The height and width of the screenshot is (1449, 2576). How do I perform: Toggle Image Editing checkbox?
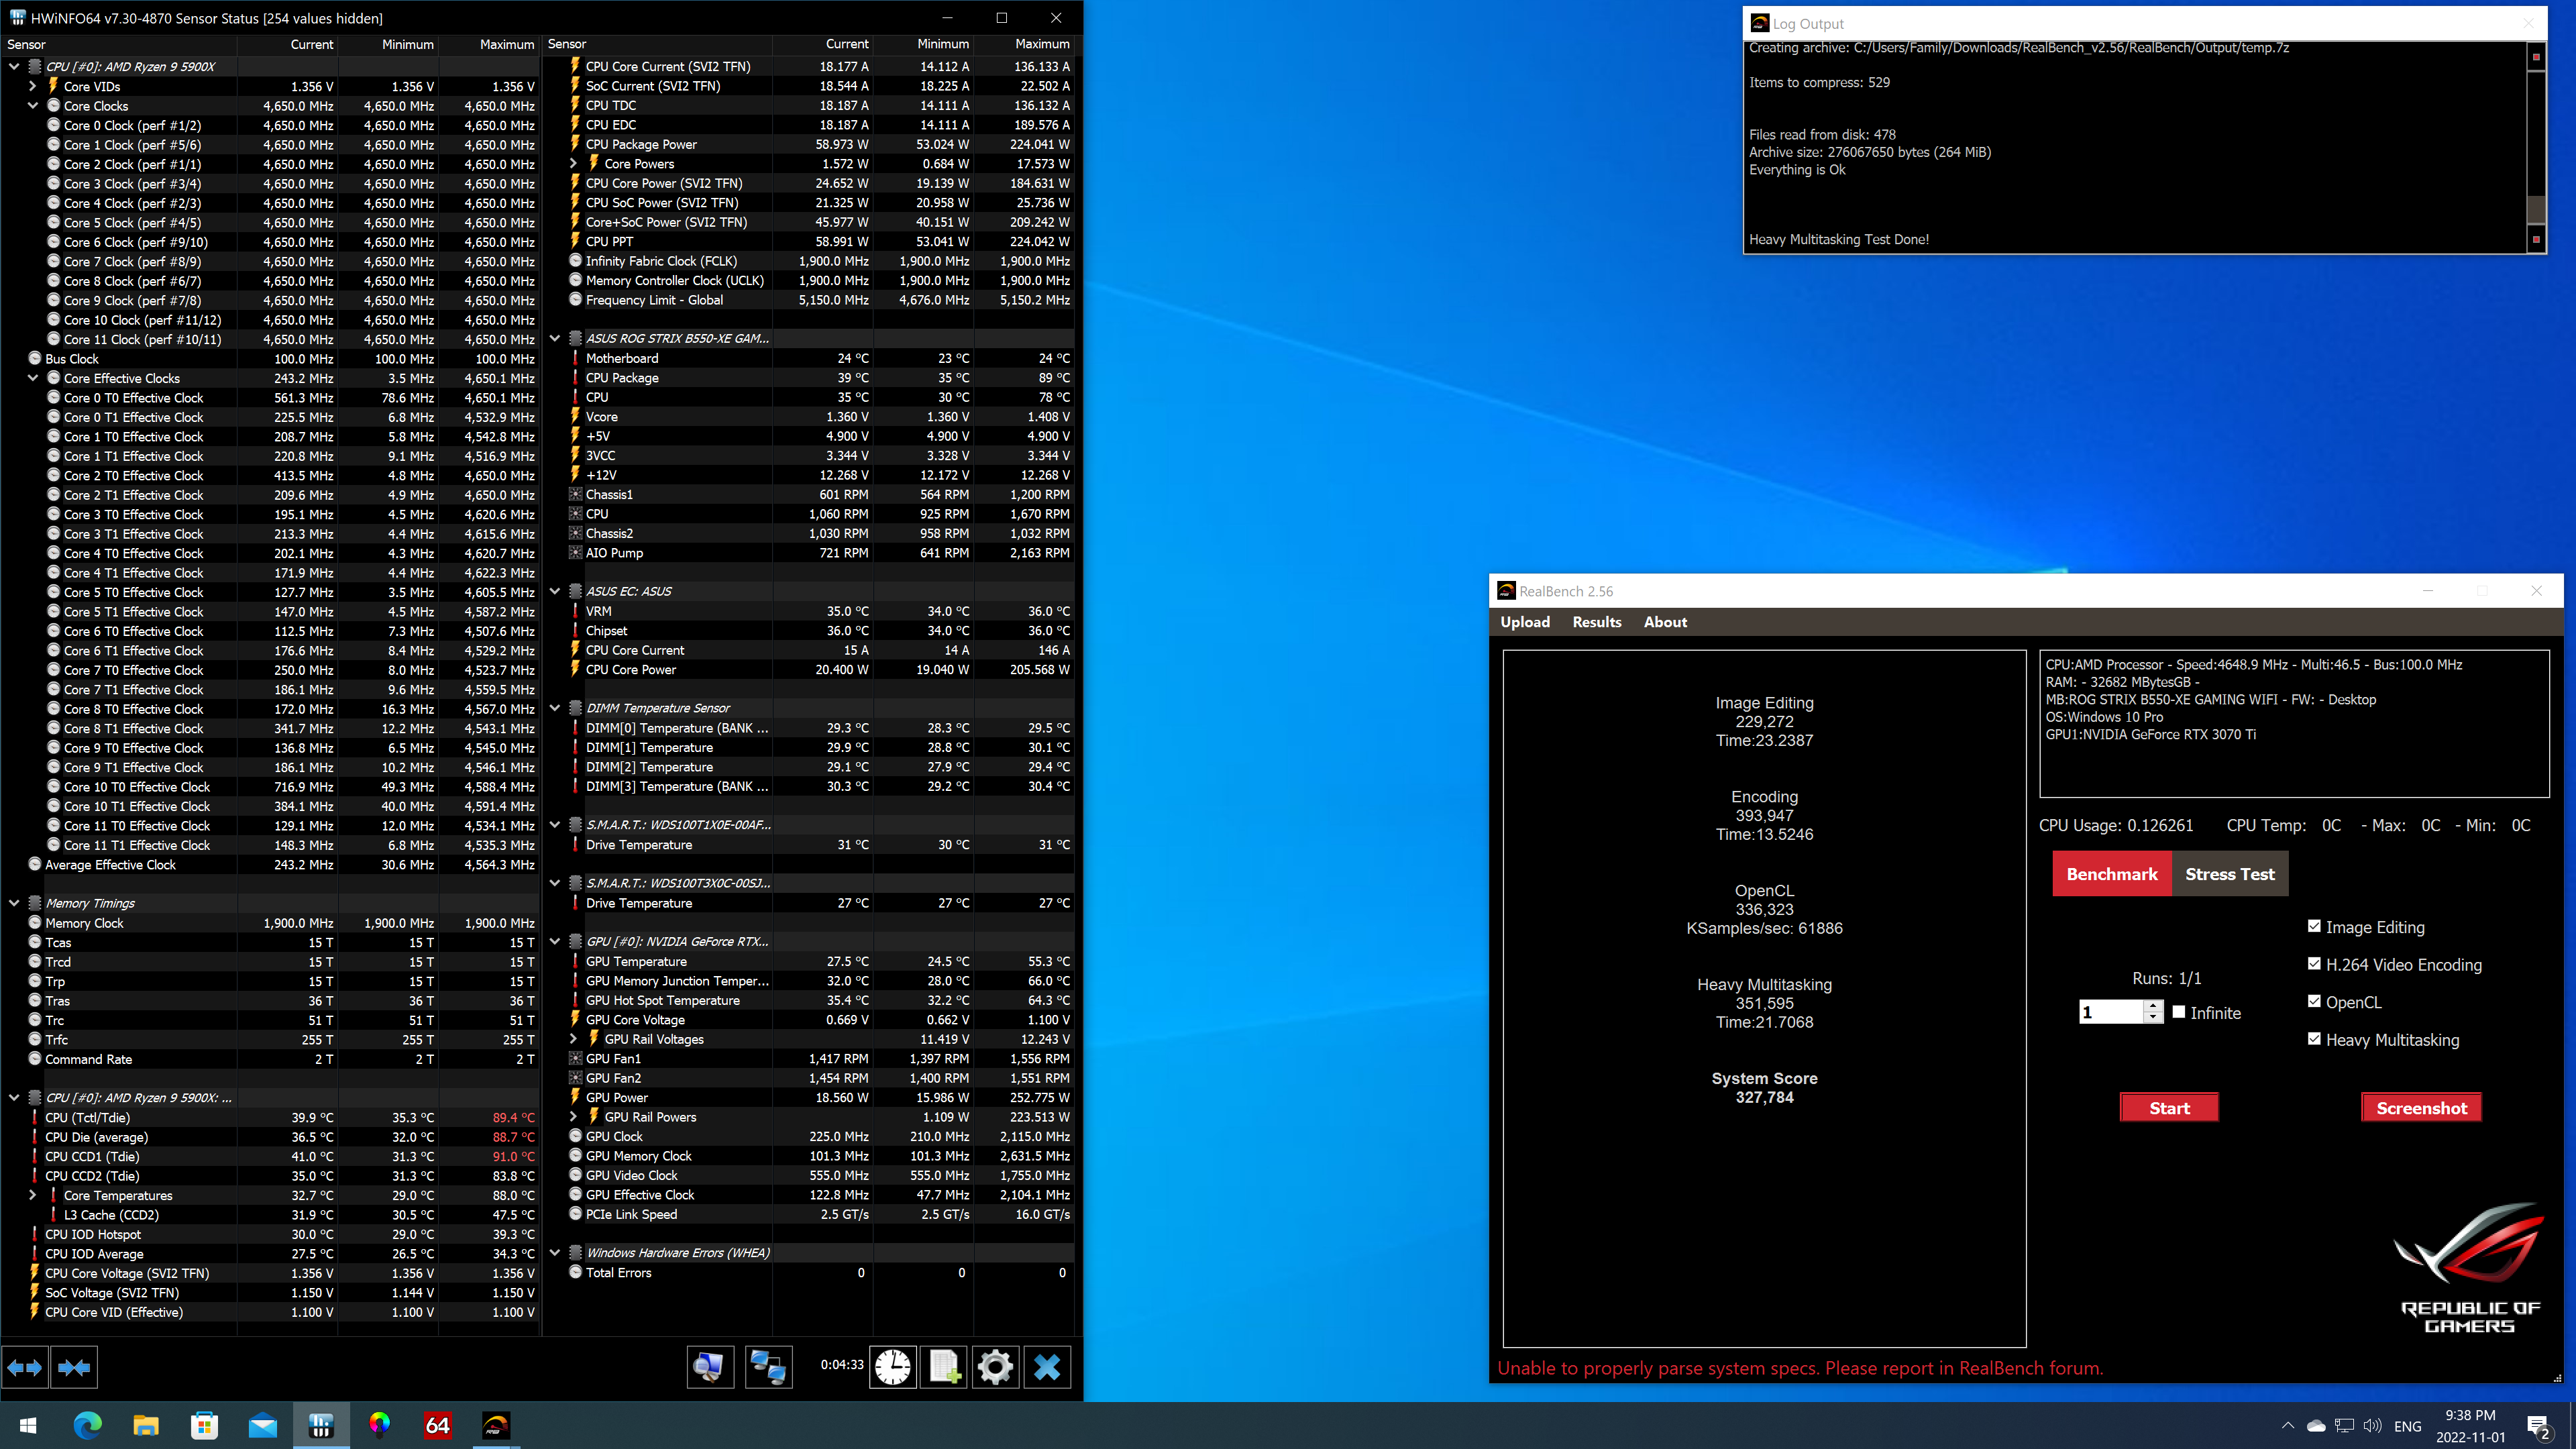point(2314,926)
